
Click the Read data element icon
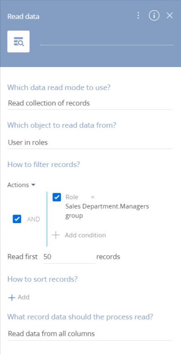click(x=18, y=41)
